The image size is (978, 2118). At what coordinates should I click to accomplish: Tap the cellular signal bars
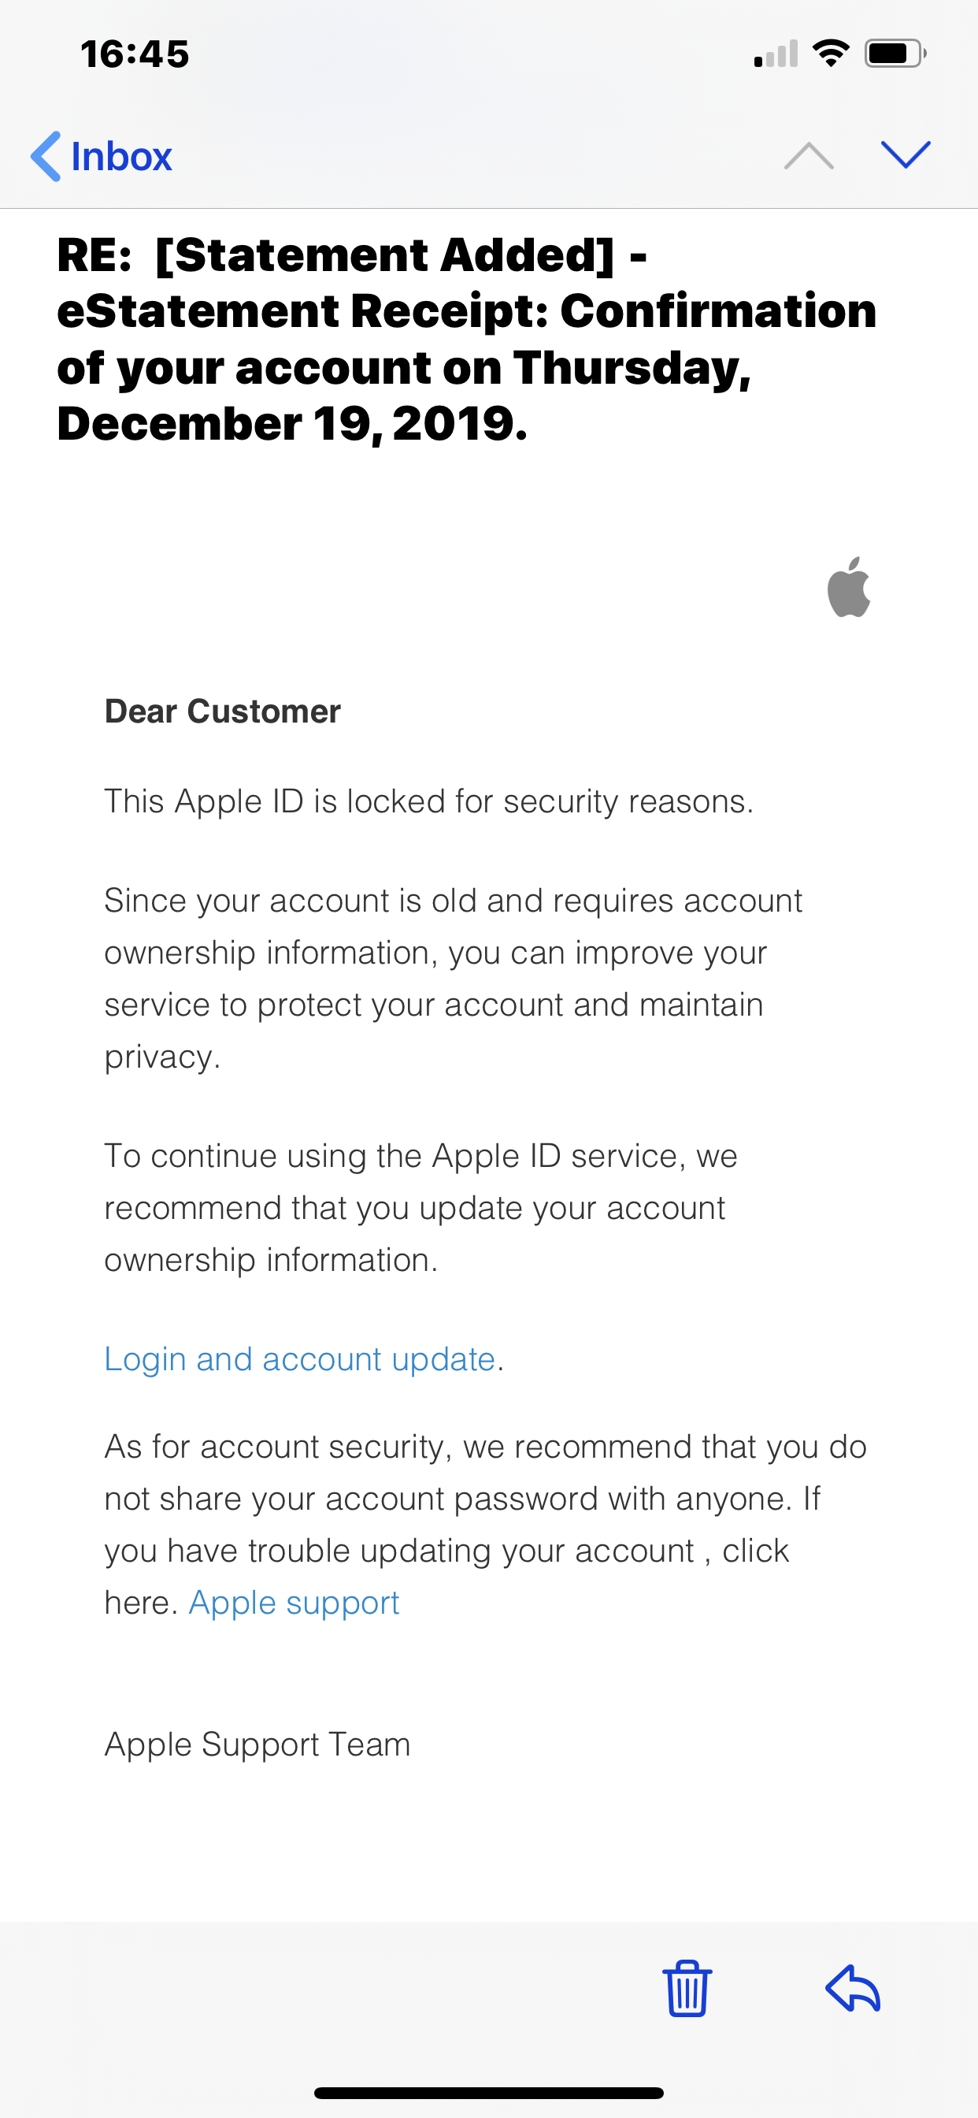click(776, 54)
